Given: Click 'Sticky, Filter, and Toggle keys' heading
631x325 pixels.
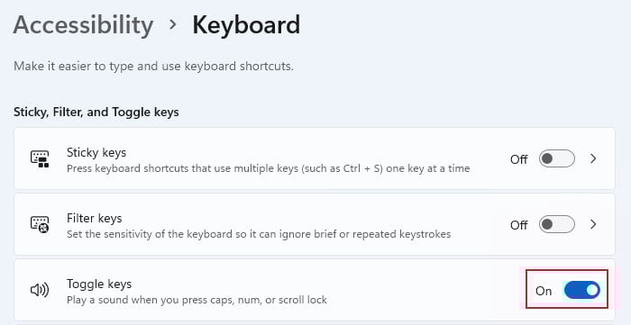Looking at the screenshot, I should pos(96,112).
